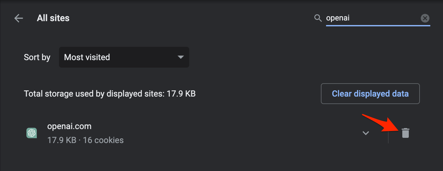Viewport: 443px width, 171px height.
Task: Delete openai.com data using the trash icon
Action: coord(405,133)
